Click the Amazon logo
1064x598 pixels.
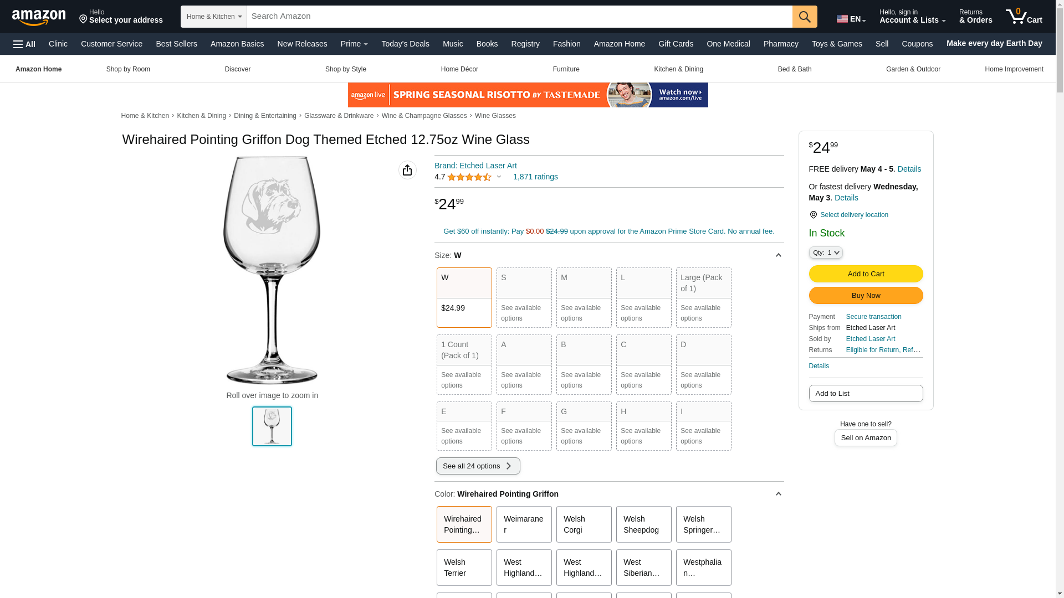(x=39, y=17)
